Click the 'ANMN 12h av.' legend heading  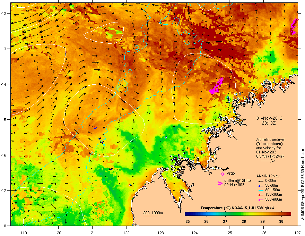point(268,176)
